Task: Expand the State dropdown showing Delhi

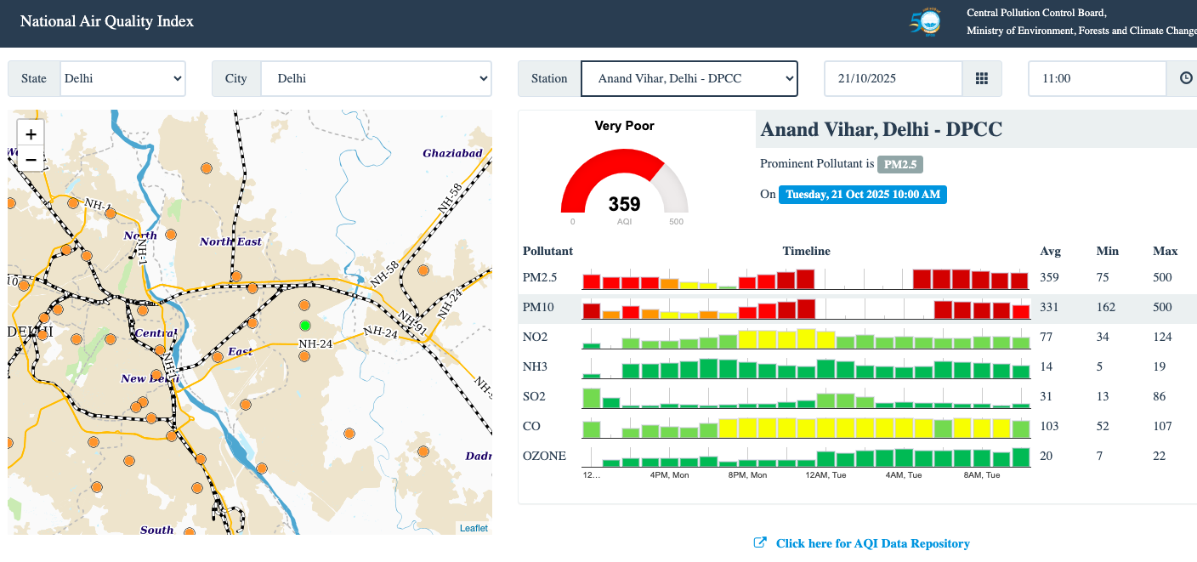Action: pyautogui.click(x=122, y=78)
